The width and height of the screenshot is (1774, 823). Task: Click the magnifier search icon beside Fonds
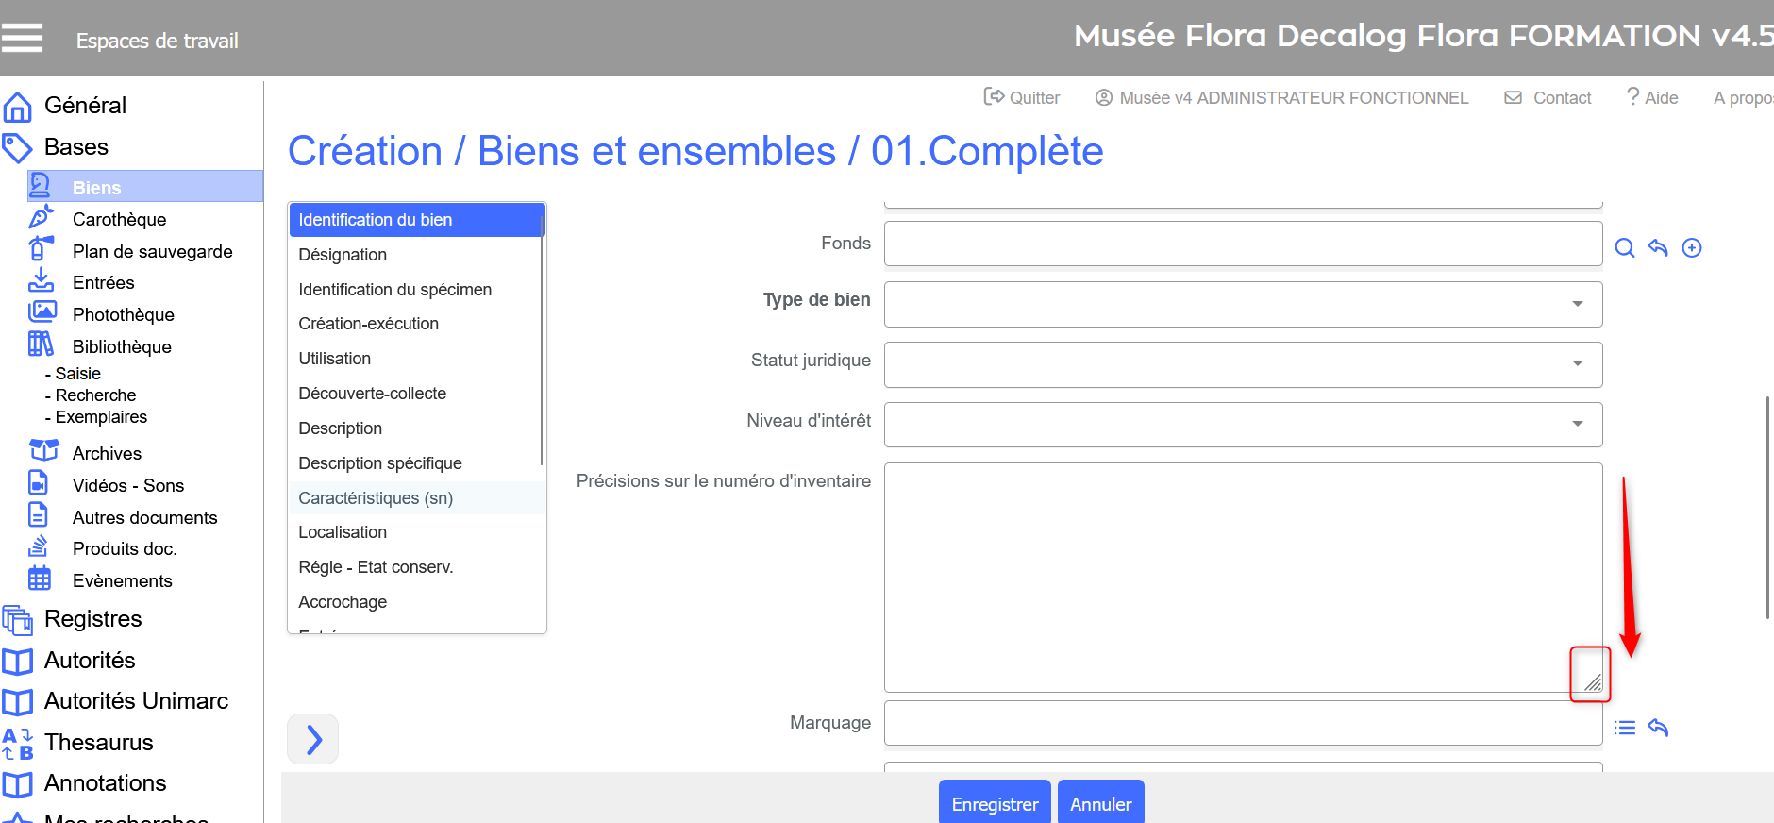pos(1624,248)
